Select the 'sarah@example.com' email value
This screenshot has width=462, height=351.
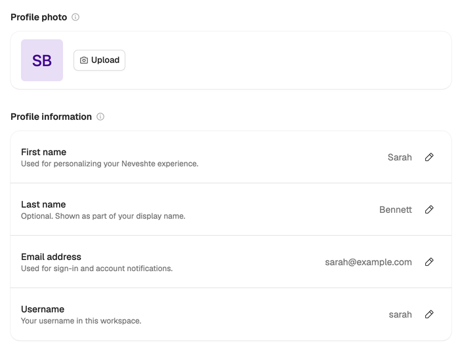pyautogui.click(x=368, y=262)
